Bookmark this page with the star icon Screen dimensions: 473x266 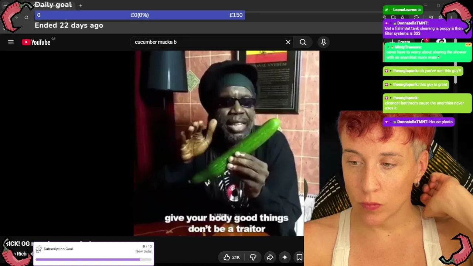[x=402, y=17]
